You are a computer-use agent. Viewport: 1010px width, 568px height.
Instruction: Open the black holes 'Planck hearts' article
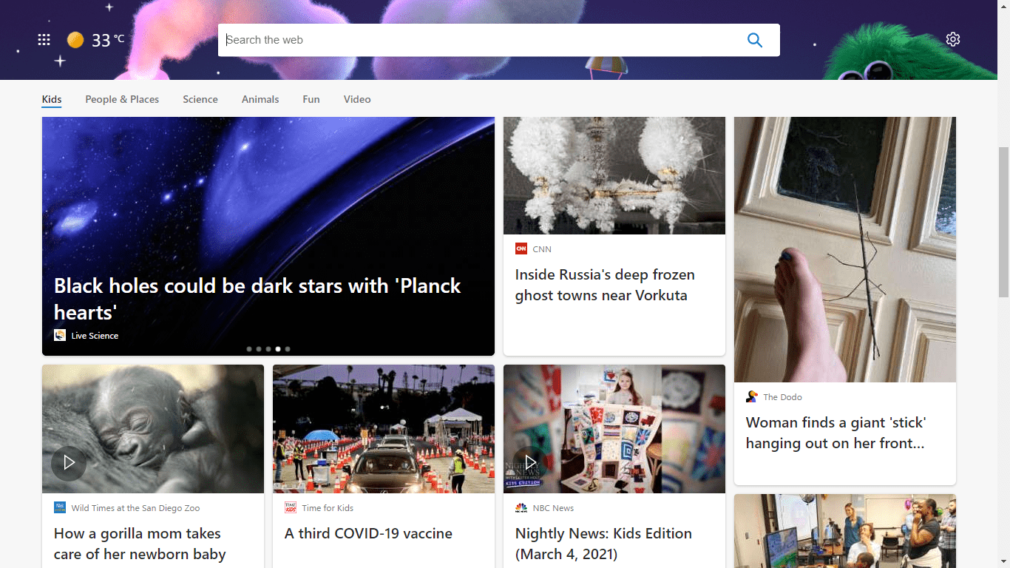tap(257, 299)
